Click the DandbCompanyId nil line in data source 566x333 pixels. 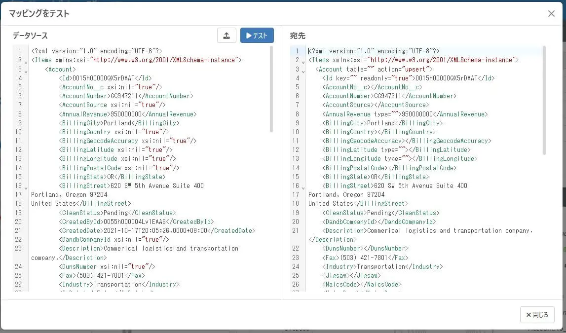click(x=114, y=240)
